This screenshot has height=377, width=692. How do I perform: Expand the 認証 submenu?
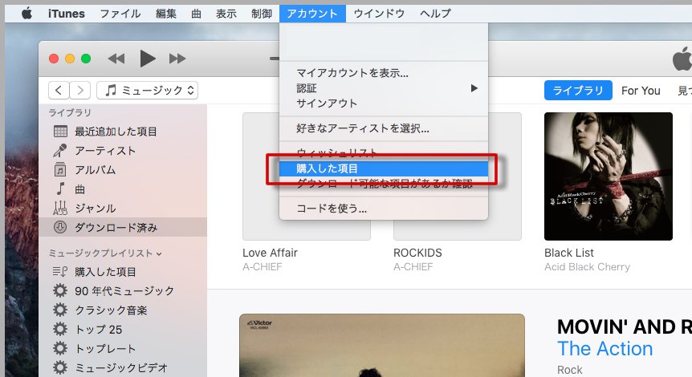[384, 88]
